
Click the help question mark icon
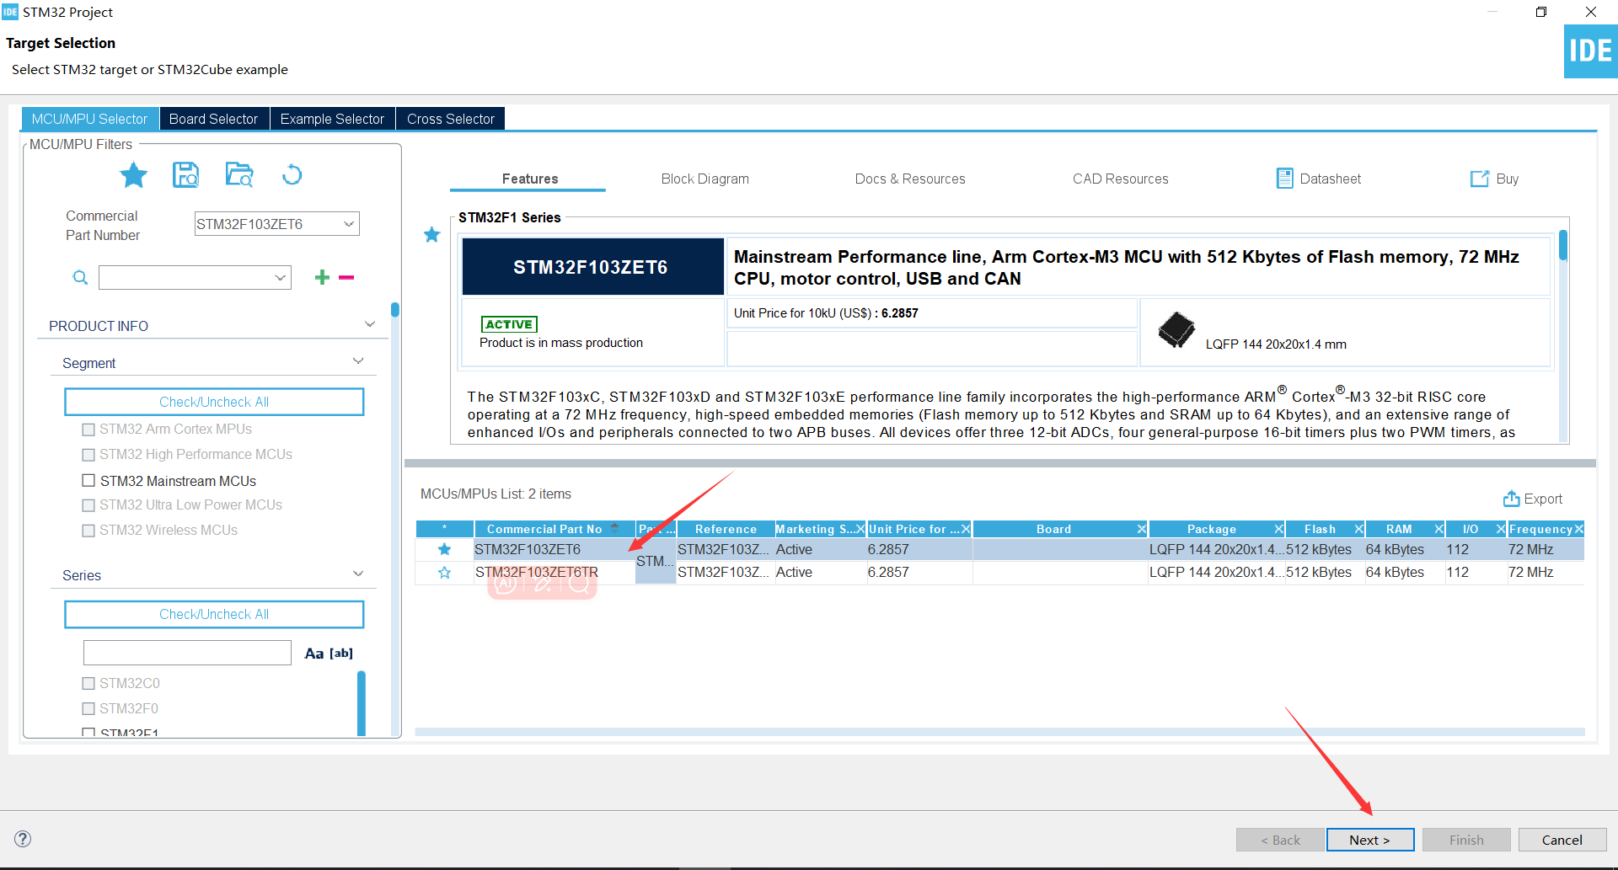click(23, 839)
